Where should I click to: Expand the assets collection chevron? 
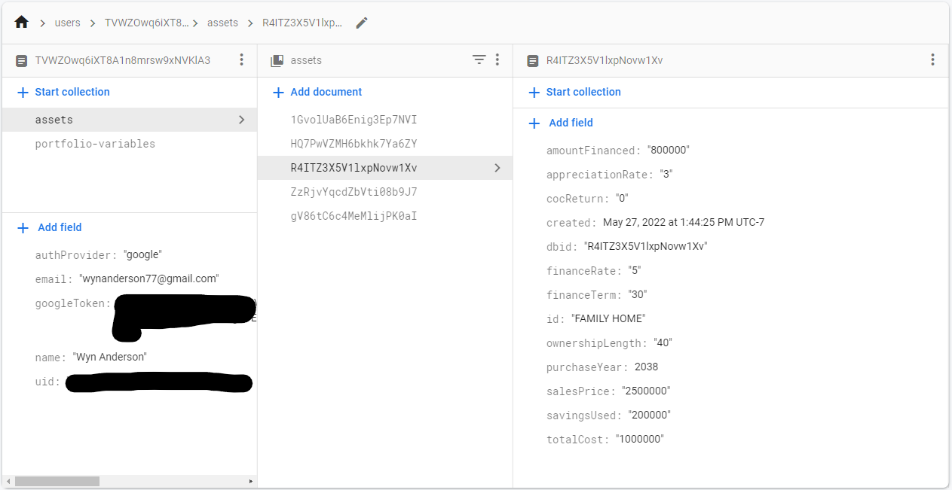coord(241,120)
